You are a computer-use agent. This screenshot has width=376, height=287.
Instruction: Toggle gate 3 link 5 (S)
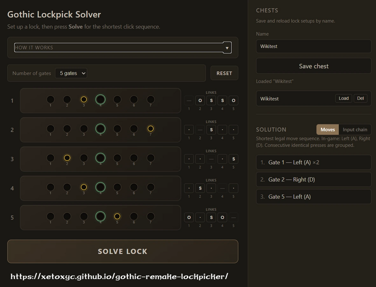coord(234,159)
